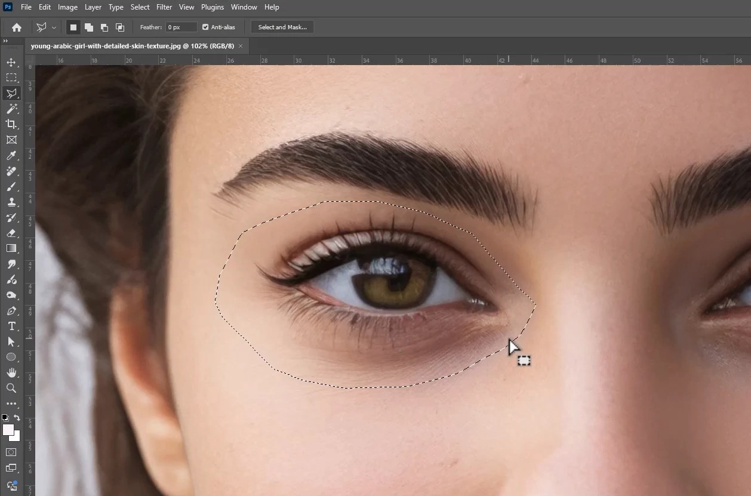The image size is (751, 496).
Task: Select the Clone Stamp tool
Action: (11, 202)
